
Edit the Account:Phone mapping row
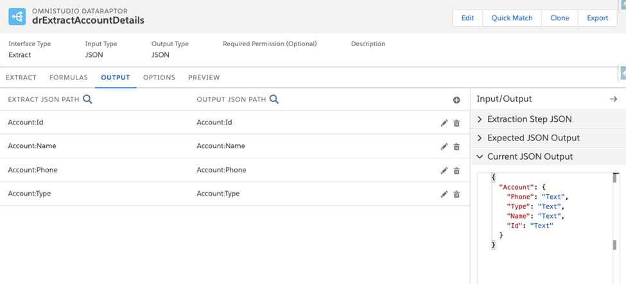click(x=444, y=171)
